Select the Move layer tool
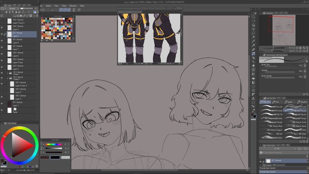The image size is (309, 174). pyautogui.click(x=253, y=29)
